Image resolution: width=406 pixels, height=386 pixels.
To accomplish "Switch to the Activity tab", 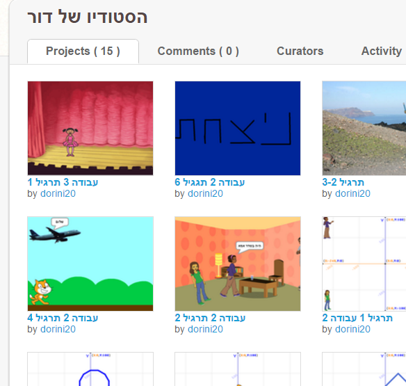I will (x=382, y=51).
